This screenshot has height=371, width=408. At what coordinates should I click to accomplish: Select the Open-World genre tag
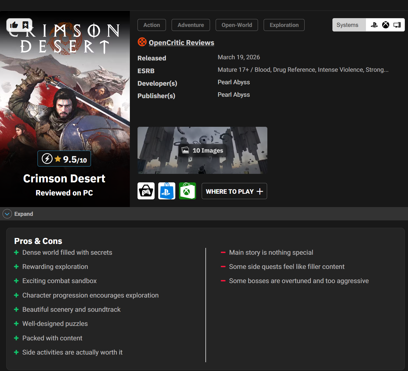click(x=237, y=25)
